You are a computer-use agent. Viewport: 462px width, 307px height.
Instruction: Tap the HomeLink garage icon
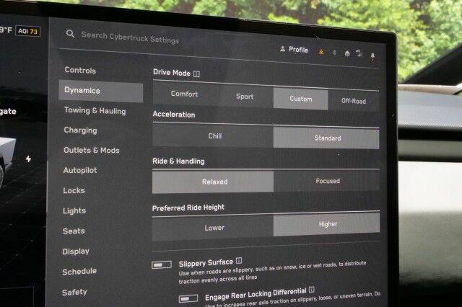click(x=347, y=53)
